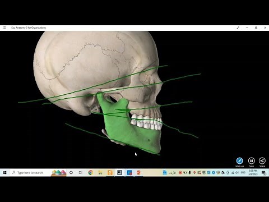The height and width of the screenshot is (202, 269).
Task: Open the orange app icon on taskbar
Action: (x=110, y=172)
